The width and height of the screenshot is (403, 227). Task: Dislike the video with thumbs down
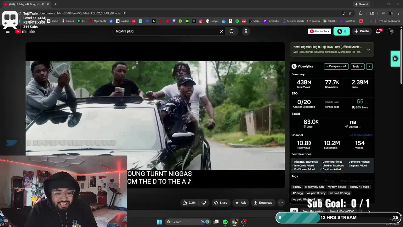pos(204,203)
